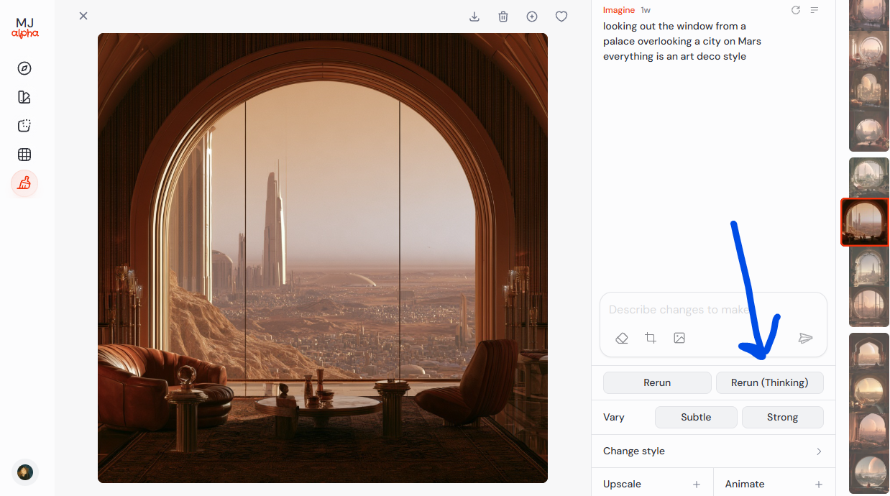Open the dashed-square edit icon in sidebar
The image size is (890, 496).
point(24,126)
